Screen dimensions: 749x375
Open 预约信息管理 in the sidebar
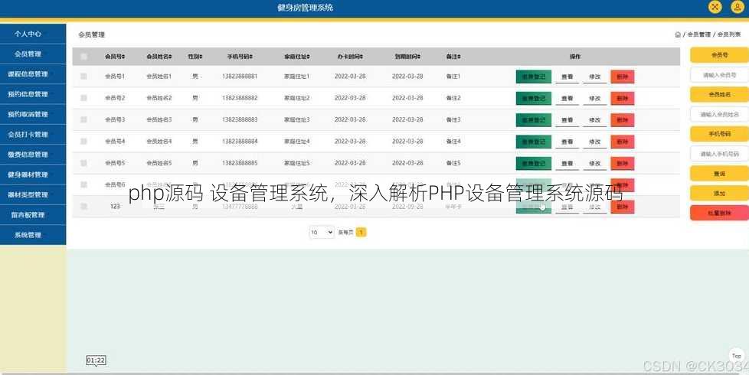coord(33,94)
